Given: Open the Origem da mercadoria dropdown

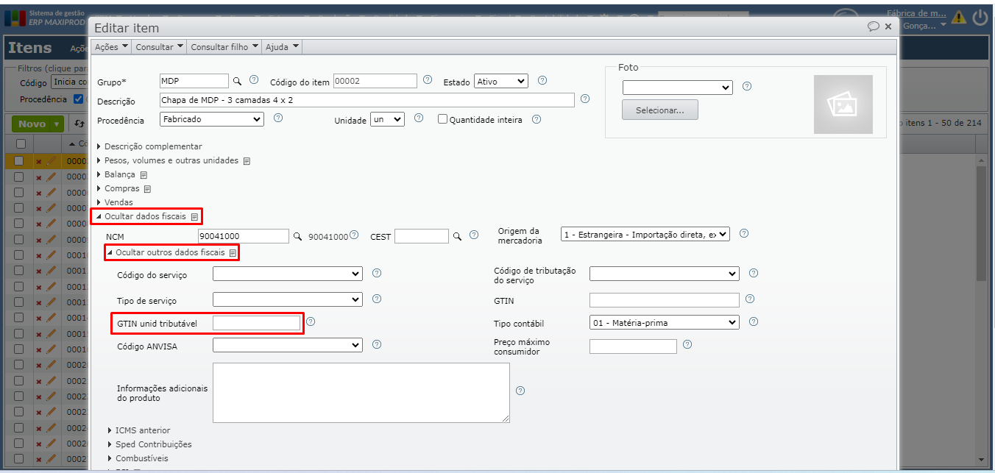Looking at the screenshot, I should (645, 234).
